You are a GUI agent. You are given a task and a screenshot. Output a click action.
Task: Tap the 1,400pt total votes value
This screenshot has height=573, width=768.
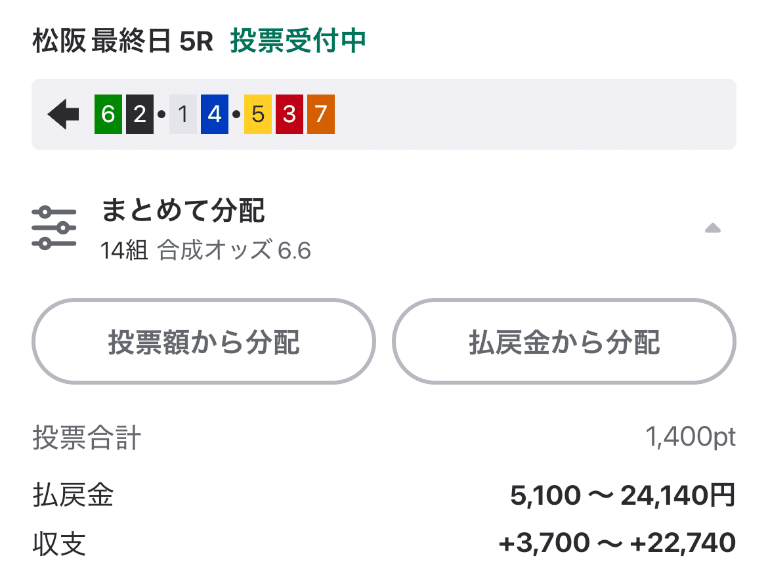click(x=689, y=437)
